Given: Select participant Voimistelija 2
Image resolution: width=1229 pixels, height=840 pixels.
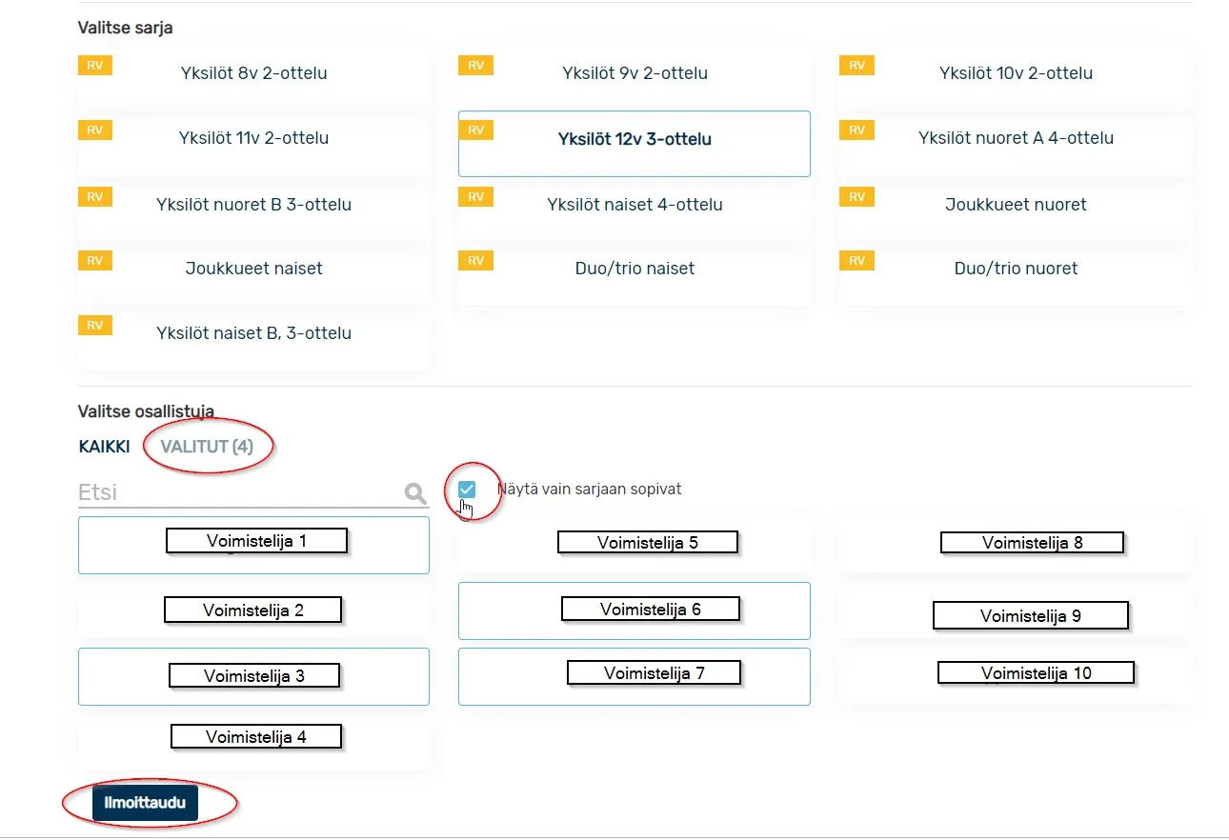Looking at the screenshot, I should coord(253,610).
